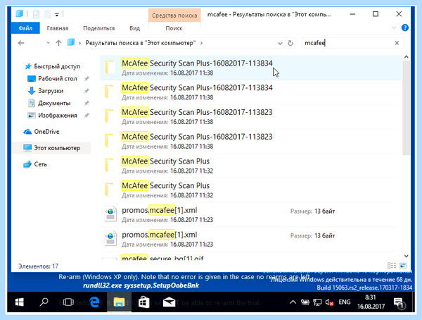Go up one folder level arrow
422x320 pixels.
click(58, 43)
